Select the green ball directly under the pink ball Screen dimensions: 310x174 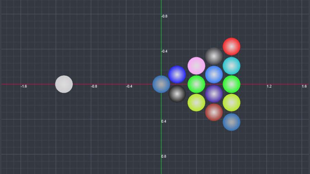(196, 84)
